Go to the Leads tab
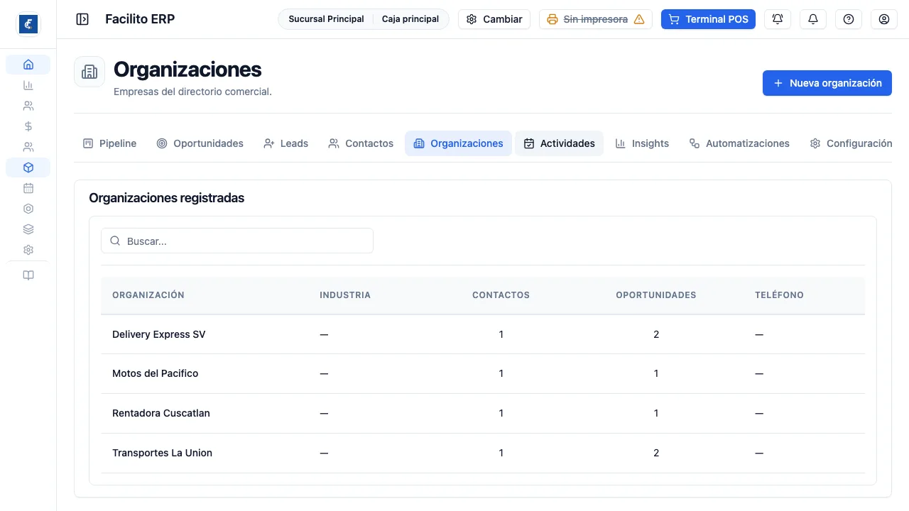909x511 pixels. (x=285, y=143)
